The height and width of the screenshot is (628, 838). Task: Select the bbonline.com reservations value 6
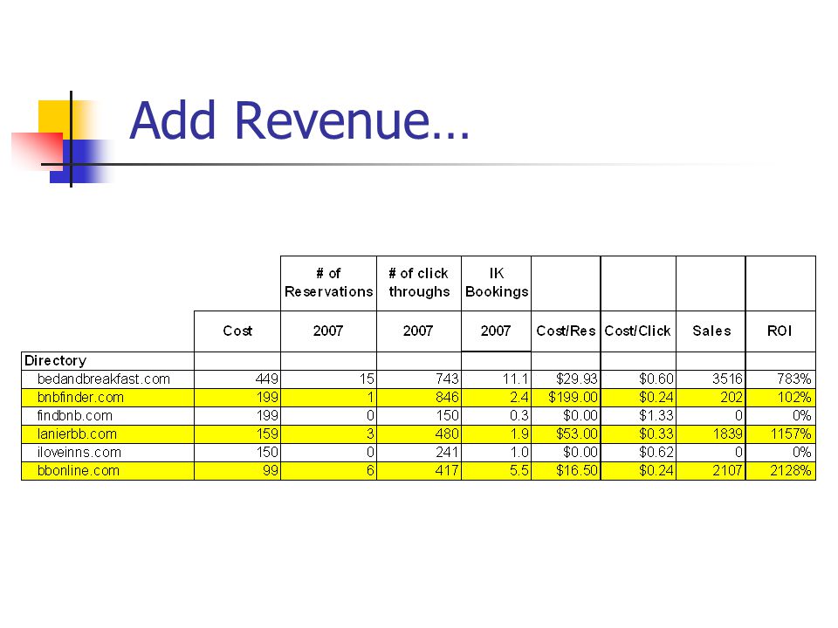329,471
